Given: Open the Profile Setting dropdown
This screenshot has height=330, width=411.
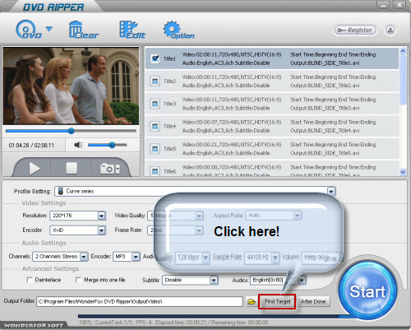Looking at the screenshot, I should coord(331,191).
